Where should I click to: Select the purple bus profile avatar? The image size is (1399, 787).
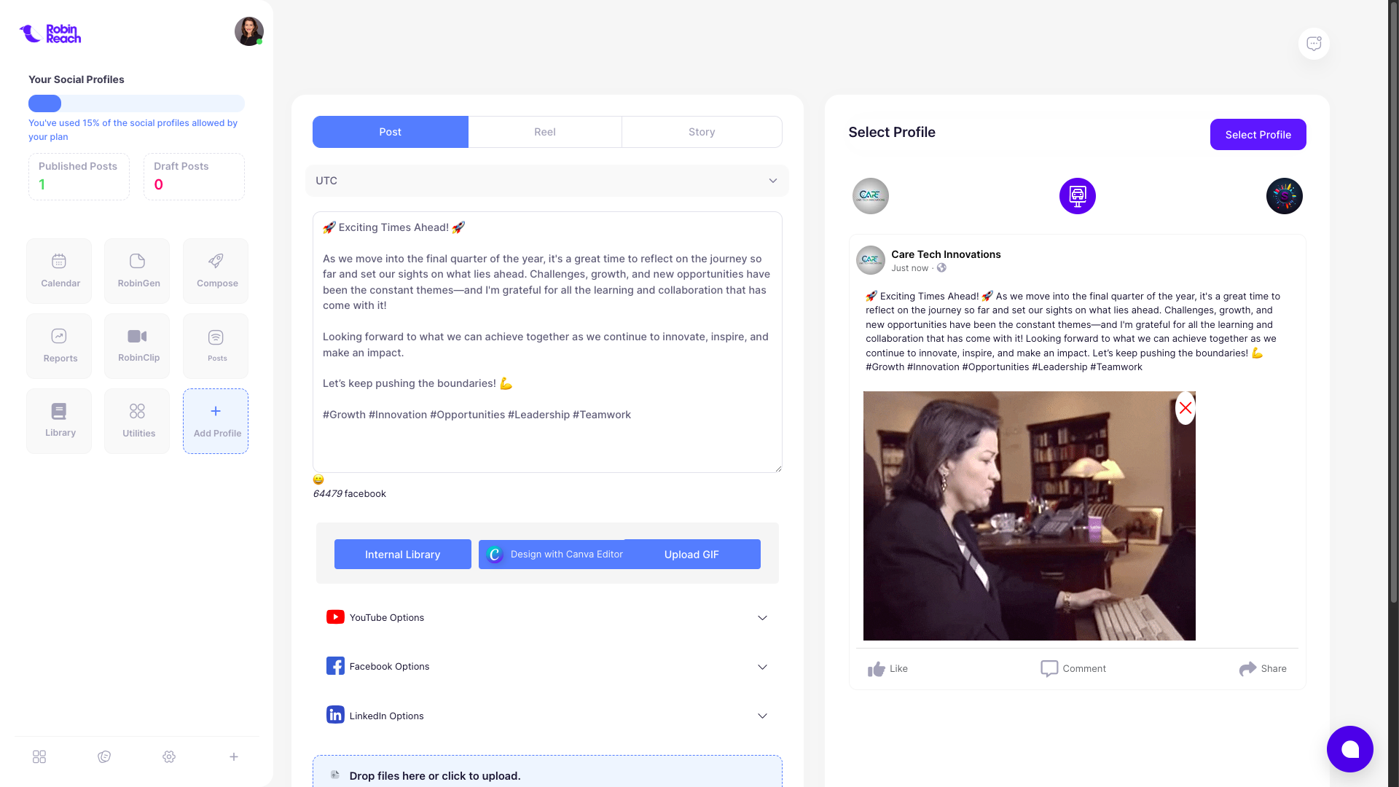tap(1078, 196)
